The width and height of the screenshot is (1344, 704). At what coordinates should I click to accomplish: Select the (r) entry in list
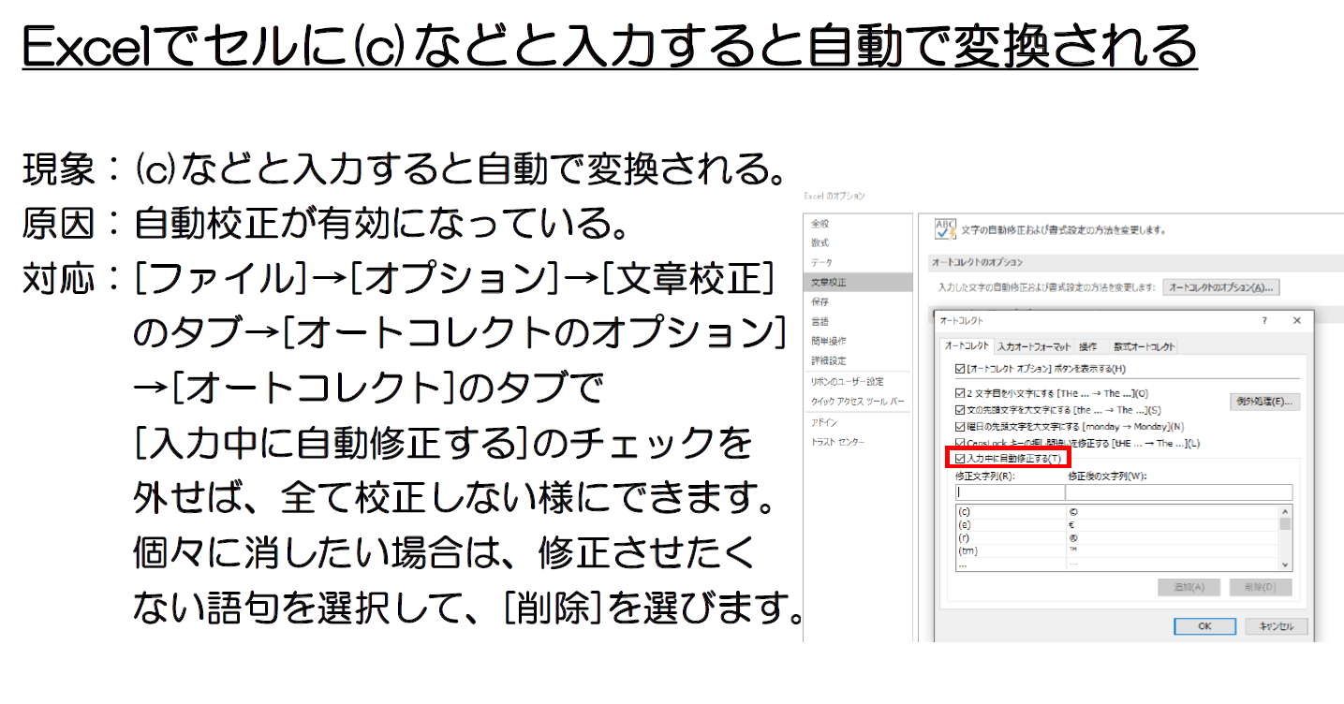click(1116, 538)
